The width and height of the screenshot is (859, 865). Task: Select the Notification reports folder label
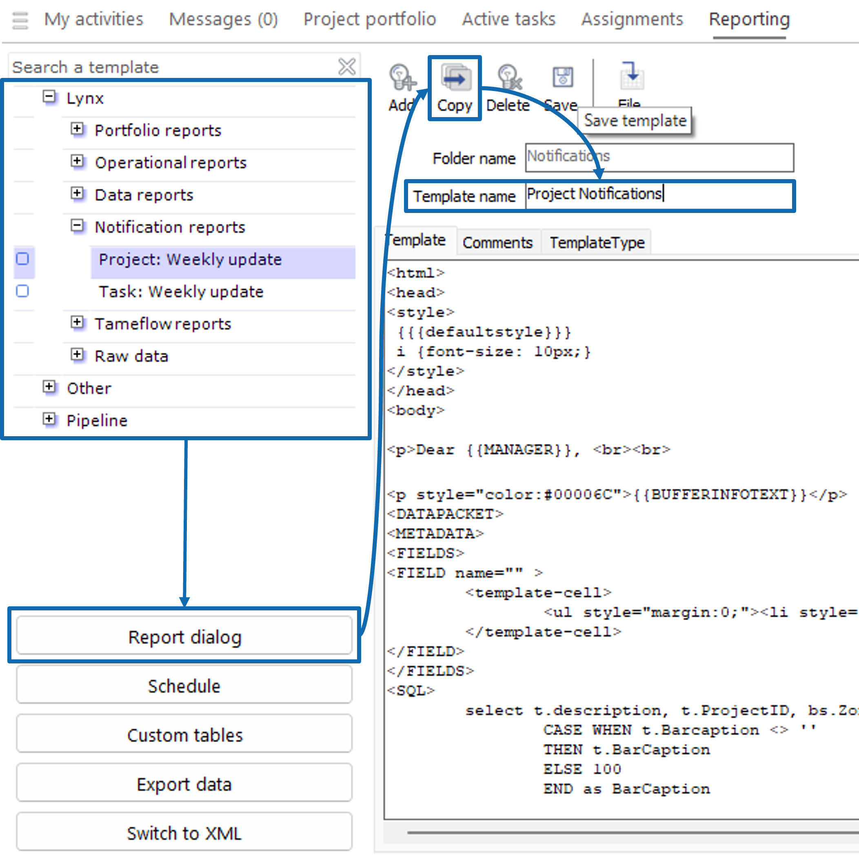coord(170,227)
